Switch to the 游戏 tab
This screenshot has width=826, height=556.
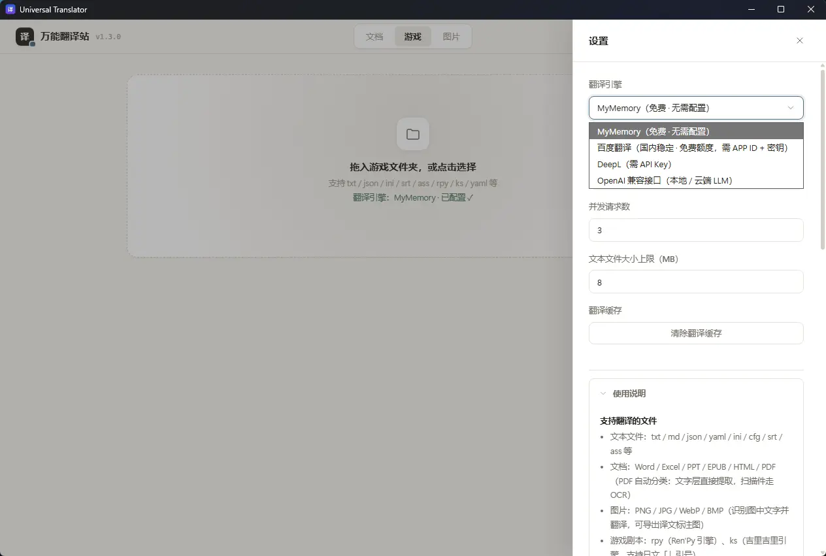pyautogui.click(x=413, y=37)
